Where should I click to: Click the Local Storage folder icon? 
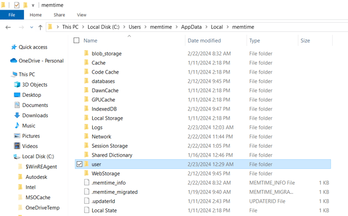[x=86, y=118]
